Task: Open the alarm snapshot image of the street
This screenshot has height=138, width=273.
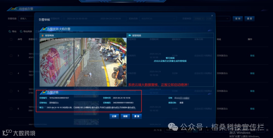Action: (83, 62)
